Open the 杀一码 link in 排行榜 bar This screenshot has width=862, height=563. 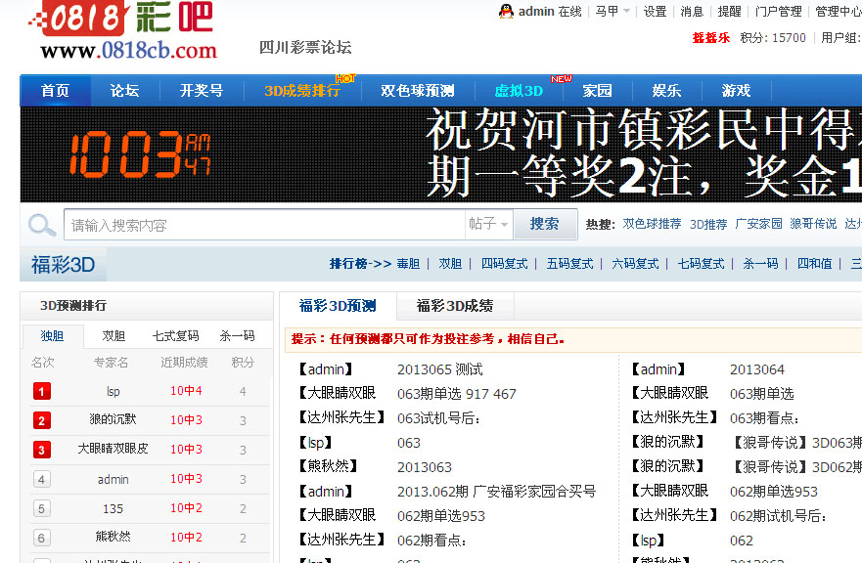pos(761,264)
